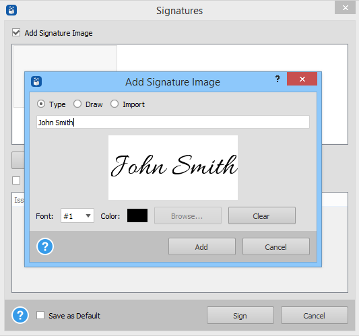Click the Add button
Screen dimensions: 359x336
click(202, 246)
